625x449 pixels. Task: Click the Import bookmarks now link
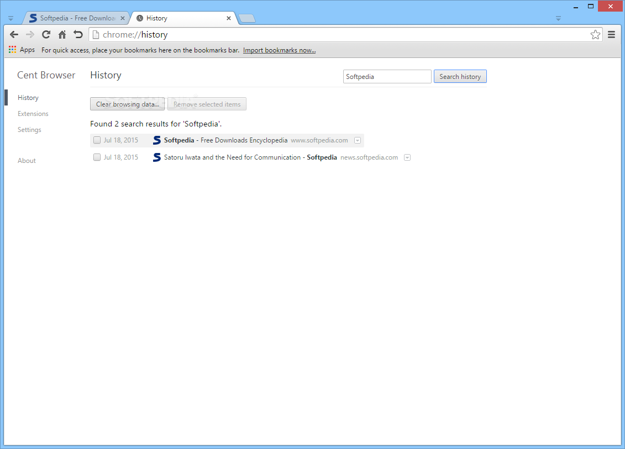280,50
